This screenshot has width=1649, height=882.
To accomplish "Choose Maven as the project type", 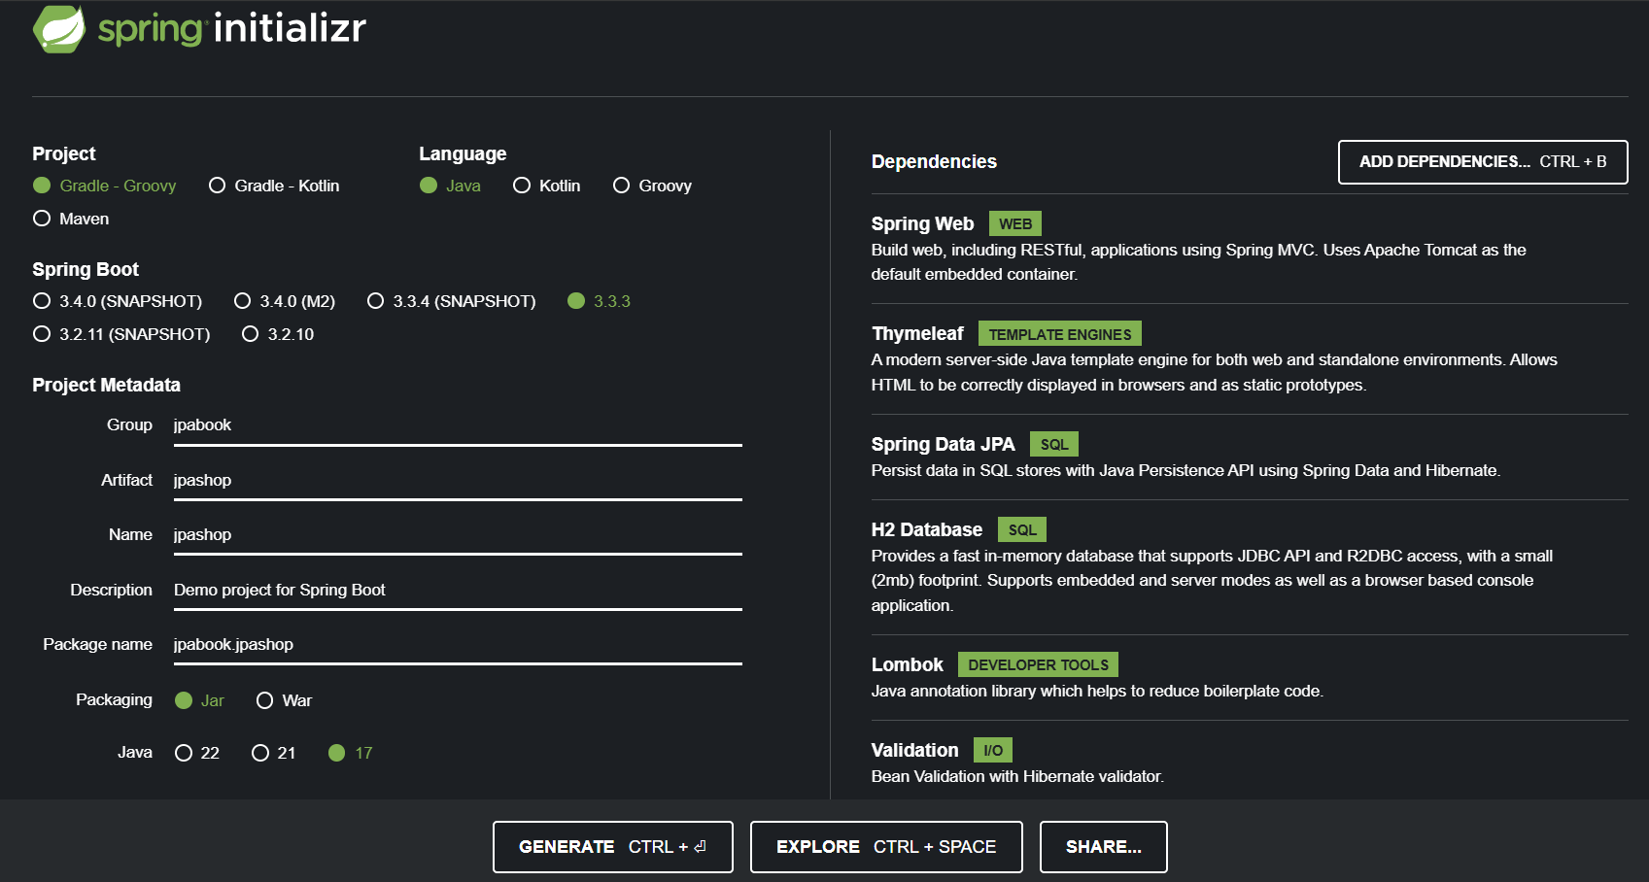I will (x=71, y=219).
